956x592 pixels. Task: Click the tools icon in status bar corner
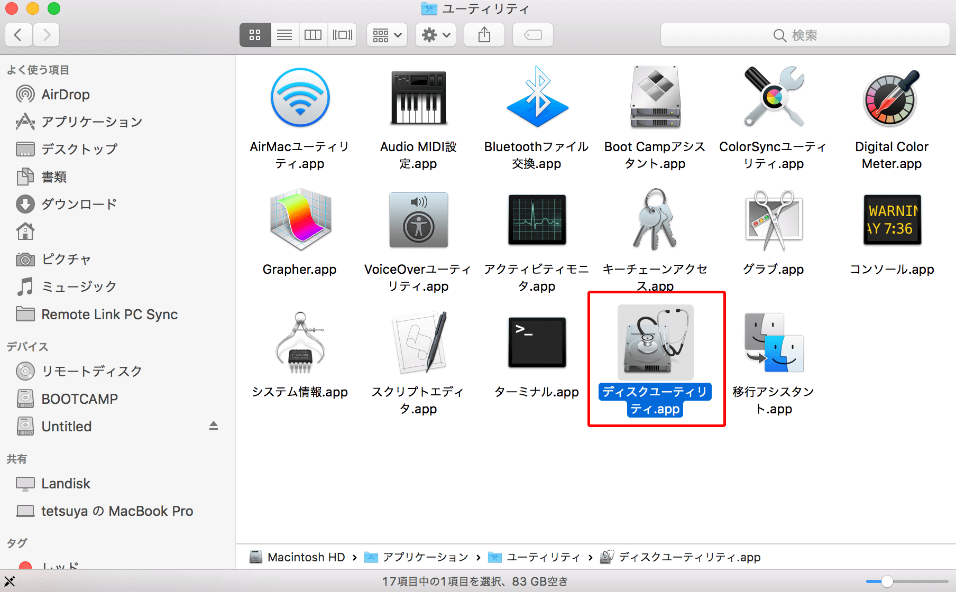coord(10,581)
